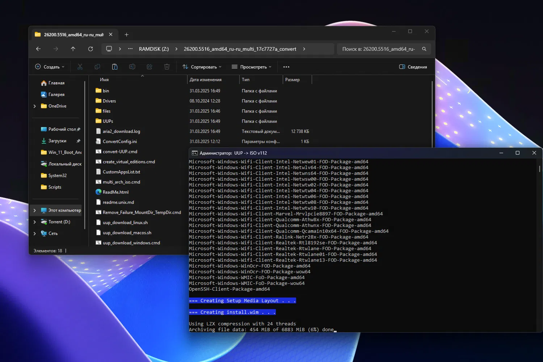Viewport: 543px width, 362px height.
Task: Close the 26200.5516_amd64_ru-ru_mult tab
Action: pyautogui.click(x=111, y=34)
